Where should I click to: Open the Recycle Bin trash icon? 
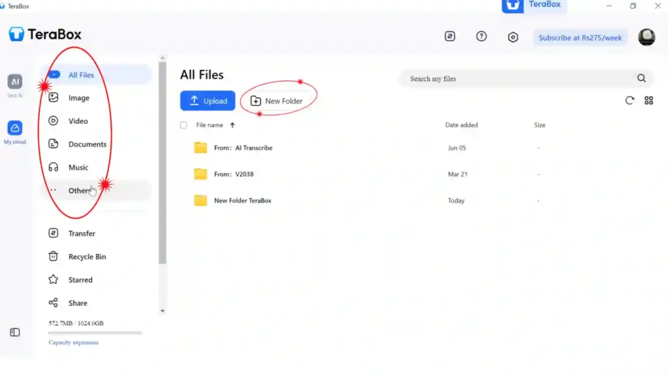(53, 256)
